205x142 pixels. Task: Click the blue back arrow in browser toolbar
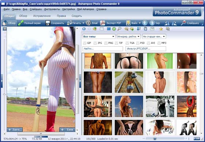[x=84, y=29]
